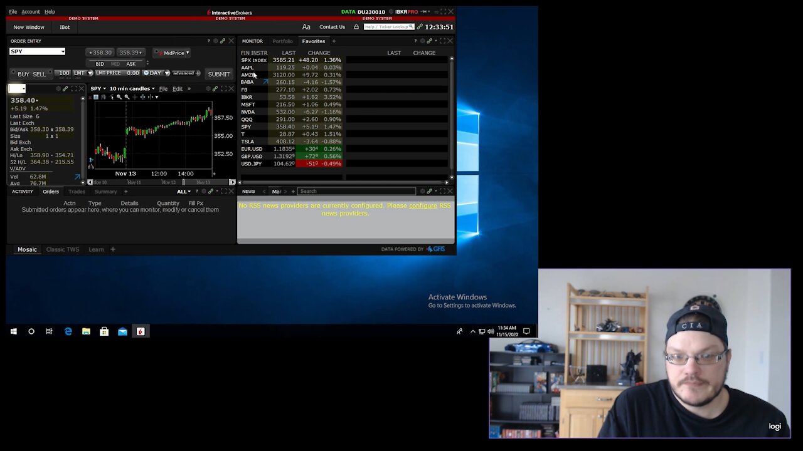Viewport: 803px width, 451px height.
Task: Open Order Entry help question mark
Action: point(208,41)
